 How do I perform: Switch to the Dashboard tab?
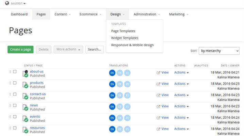pos(19,14)
